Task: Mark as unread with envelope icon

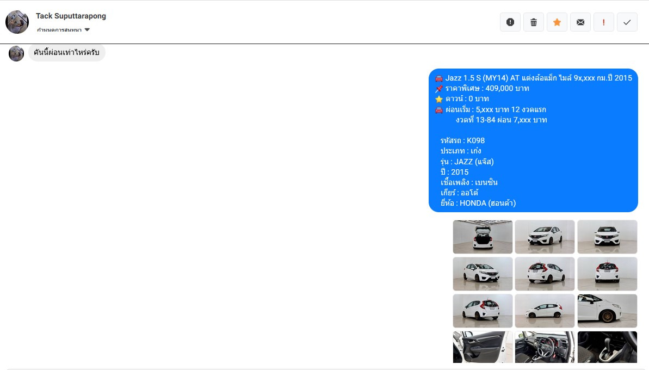Action: pos(580,22)
